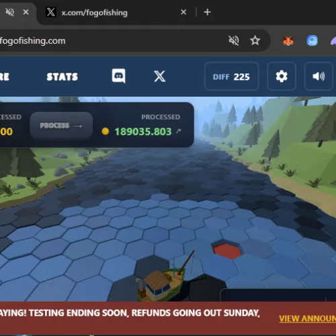The image size is (336, 336).
Task: Click the MetaMask fox extension icon
Action: pyautogui.click(x=288, y=41)
